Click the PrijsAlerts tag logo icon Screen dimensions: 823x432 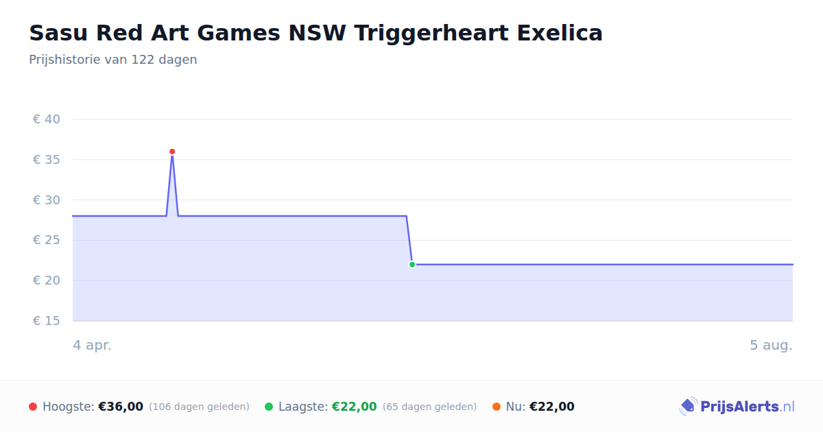click(x=688, y=407)
